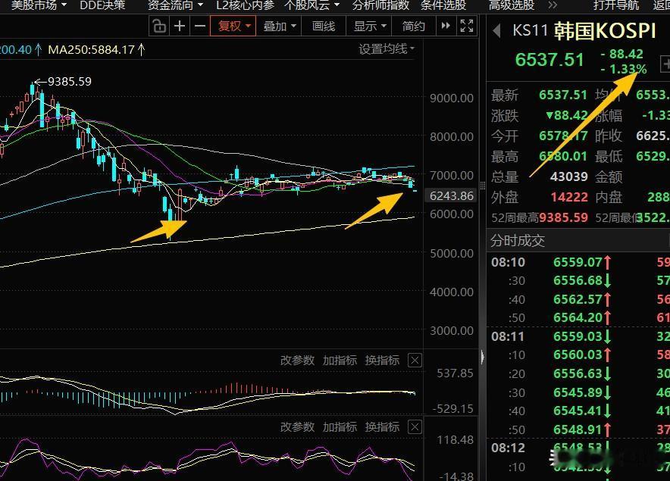Viewport: 670px width, 481px height.
Task: Select the DDE决策 menu item
Action: click(102, 5)
